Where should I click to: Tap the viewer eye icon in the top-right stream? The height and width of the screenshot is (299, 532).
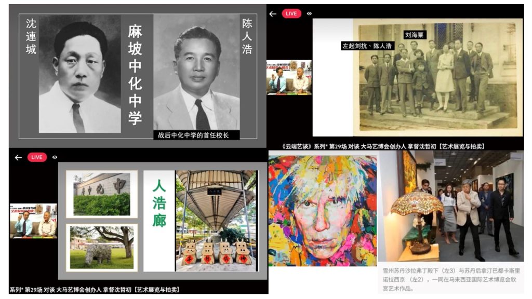(309, 13)
